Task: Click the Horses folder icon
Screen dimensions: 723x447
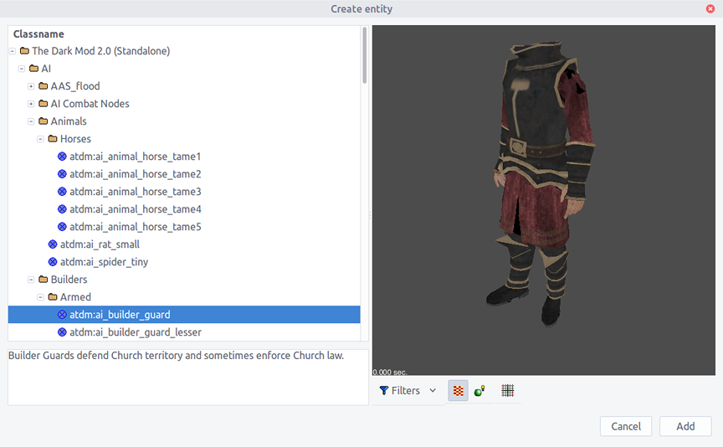Action: 53,138
